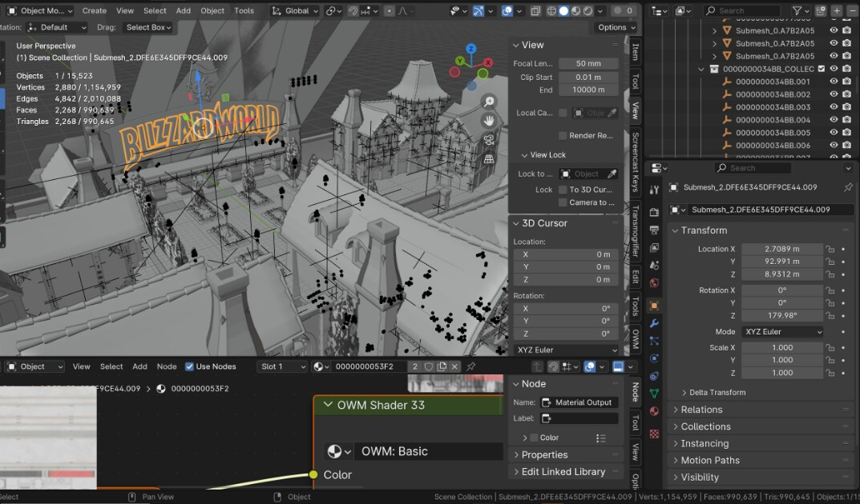This screenshot has width=860, height=504.
Task: Enable the Local Camera checkbox
Action: [563, 113]
